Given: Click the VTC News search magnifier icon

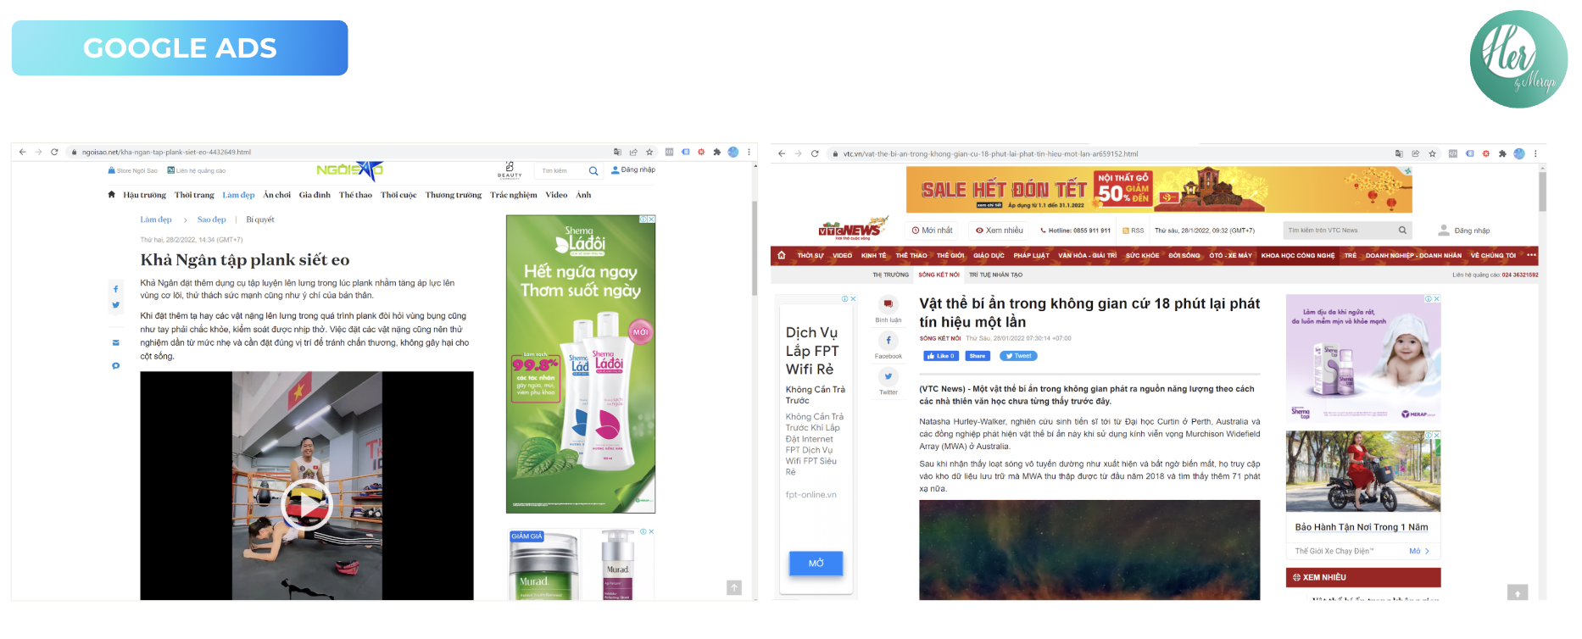Looking at the screenshot, I should (x=1402, y=231).
